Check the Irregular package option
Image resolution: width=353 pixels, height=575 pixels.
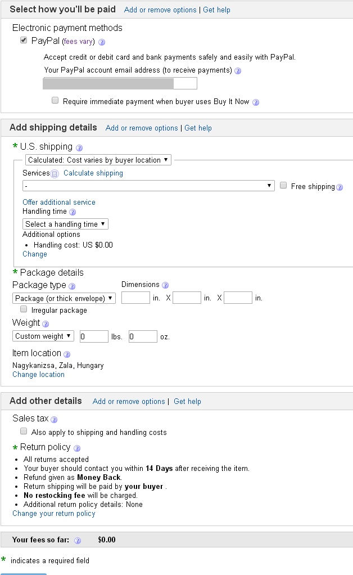[24, 309]
